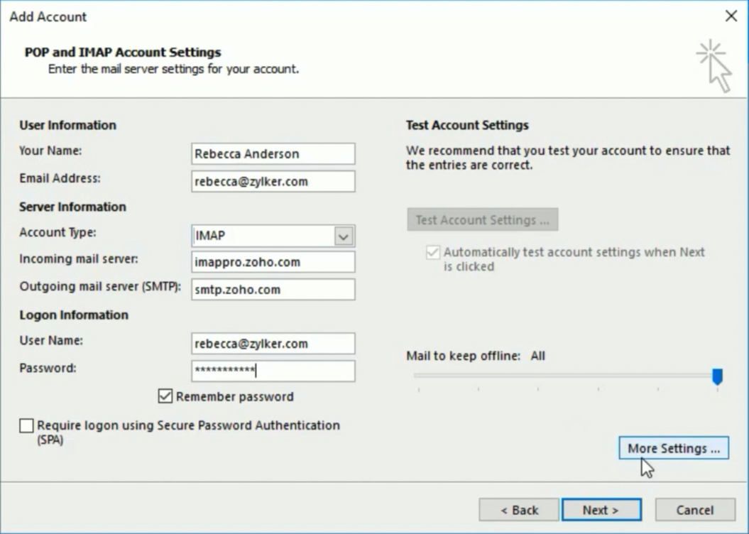This screenshot has height=534, width=749.
Task: Click the Password field
Action: pyautogui.click(x=273, y=371)
